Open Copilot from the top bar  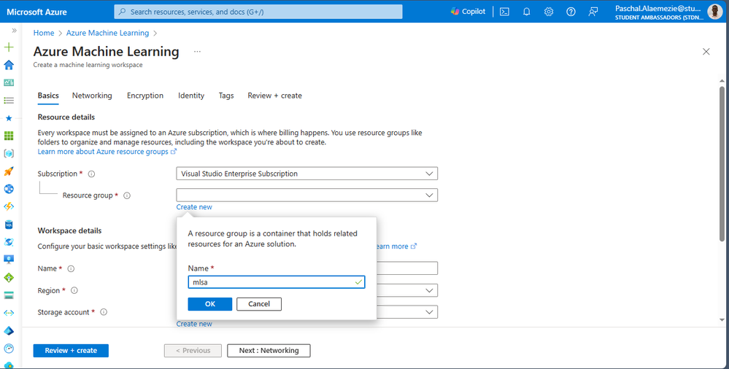point(468,12)
